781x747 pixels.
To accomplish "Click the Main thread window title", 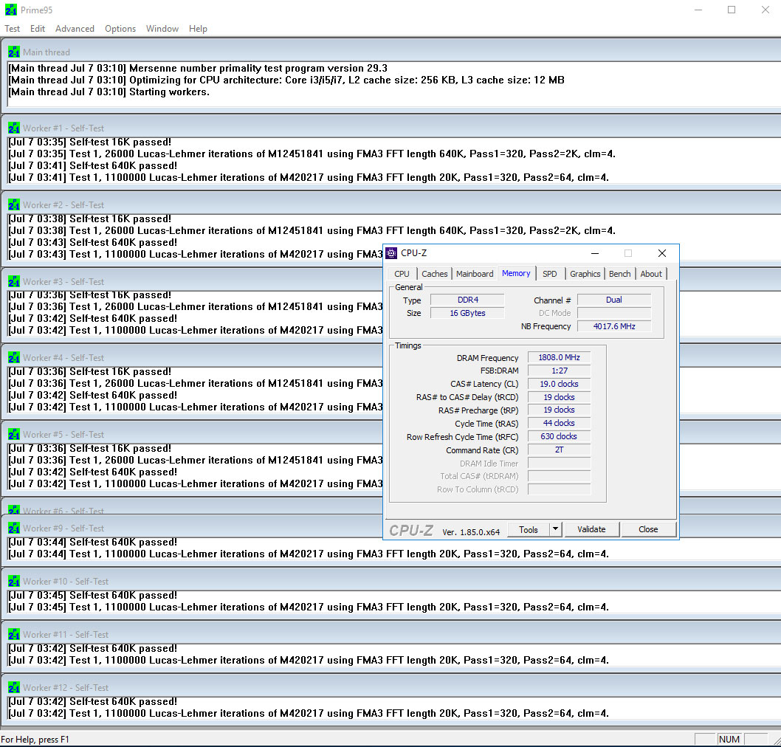I will (47, 52).
